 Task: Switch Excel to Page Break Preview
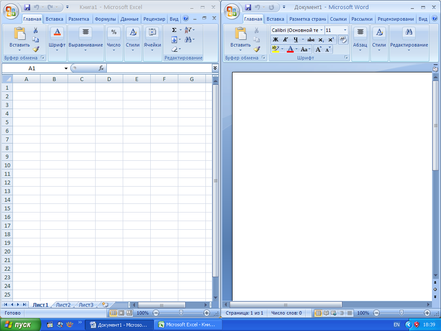(129, 313)
